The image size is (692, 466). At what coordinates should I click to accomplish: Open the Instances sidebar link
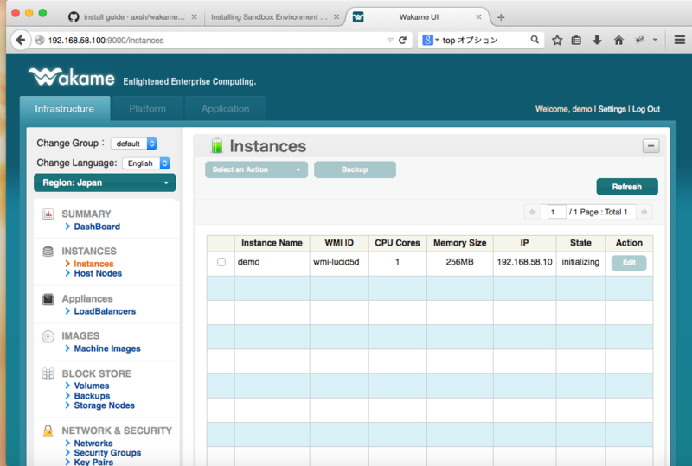(93, 264)
